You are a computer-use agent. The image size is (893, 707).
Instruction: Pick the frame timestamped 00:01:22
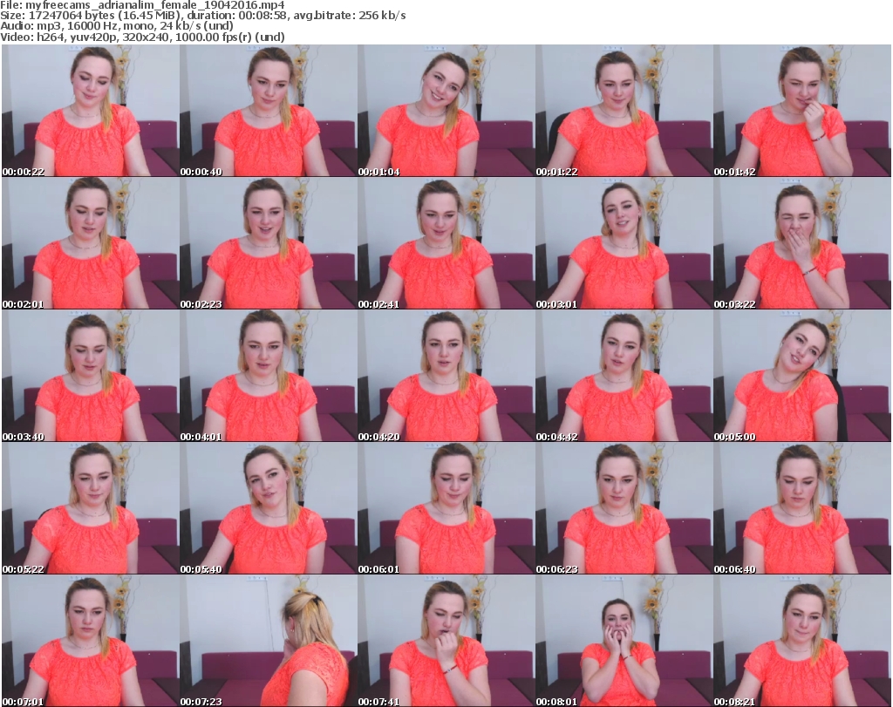(624, 111)
